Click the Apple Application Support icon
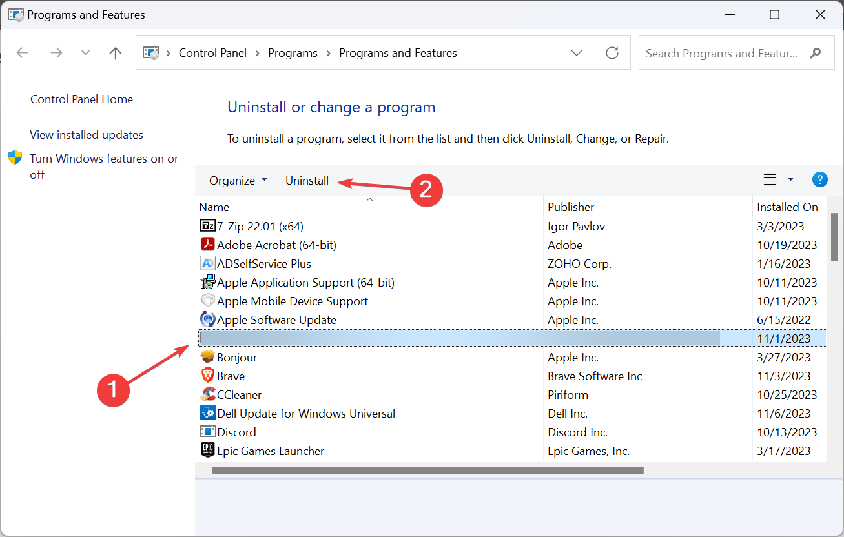Image resolution: width=844 pixels, height=537 pixels. [207, 282]
